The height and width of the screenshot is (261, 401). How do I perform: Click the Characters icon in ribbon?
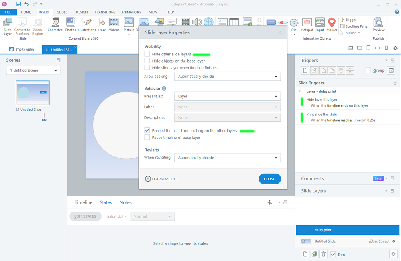[x=55, y=25]
